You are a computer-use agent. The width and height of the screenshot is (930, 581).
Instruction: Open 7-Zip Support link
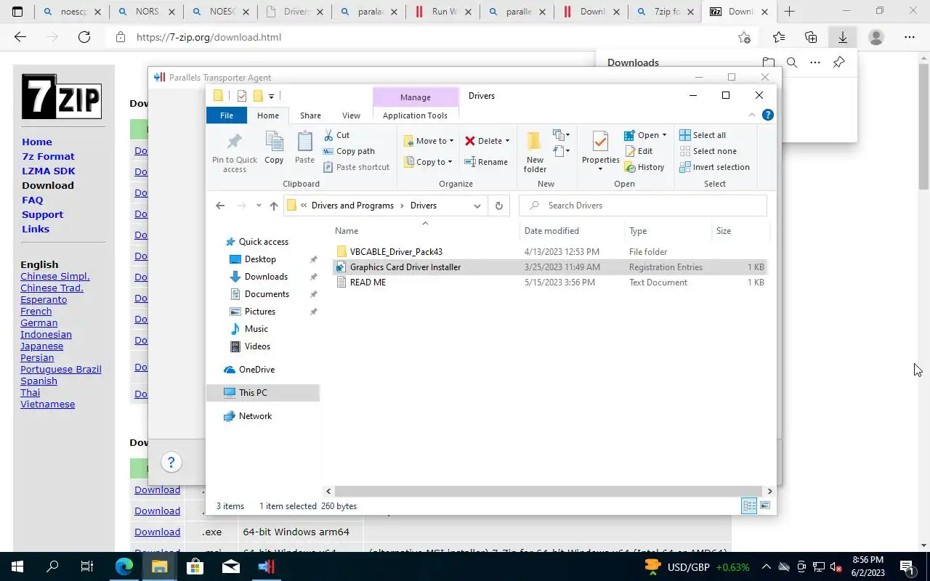[x=42, y=214]
